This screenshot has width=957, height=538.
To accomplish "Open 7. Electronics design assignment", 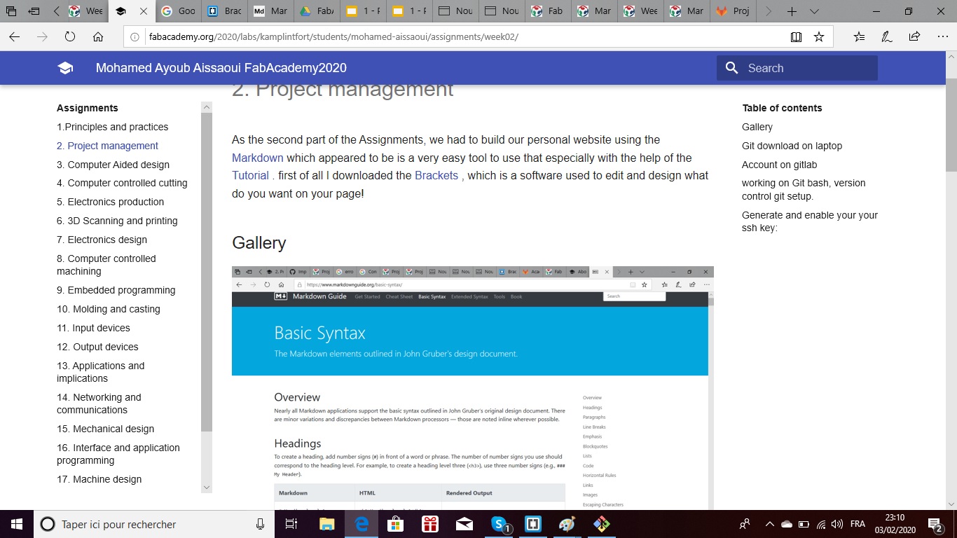I will (x=102, y=240).
